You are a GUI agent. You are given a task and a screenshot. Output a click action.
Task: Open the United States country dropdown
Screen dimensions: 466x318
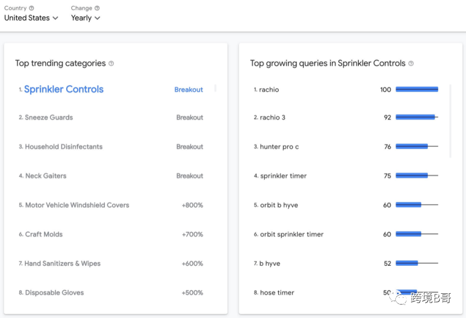(31, 18)
